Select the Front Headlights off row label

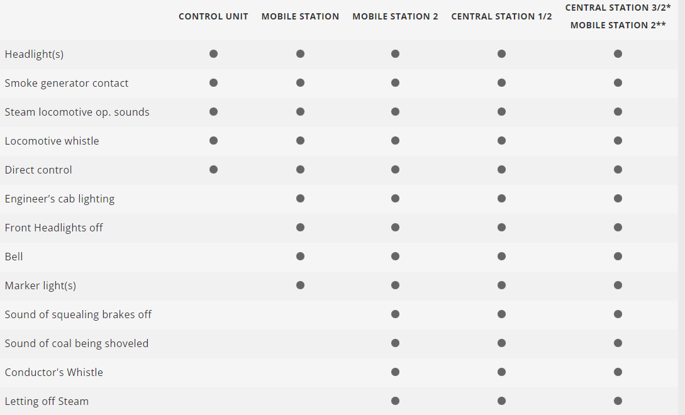(54, 228)
